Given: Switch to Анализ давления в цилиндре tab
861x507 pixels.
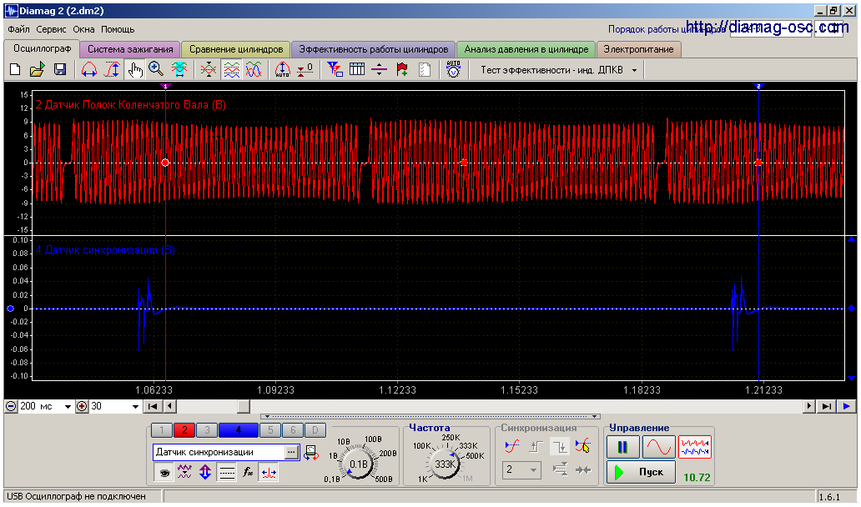Looking at the screenshot, I should point(526,49).
